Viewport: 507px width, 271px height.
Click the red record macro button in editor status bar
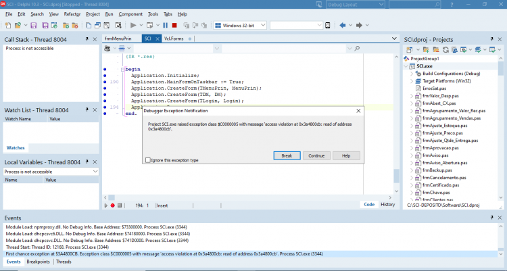112,205
